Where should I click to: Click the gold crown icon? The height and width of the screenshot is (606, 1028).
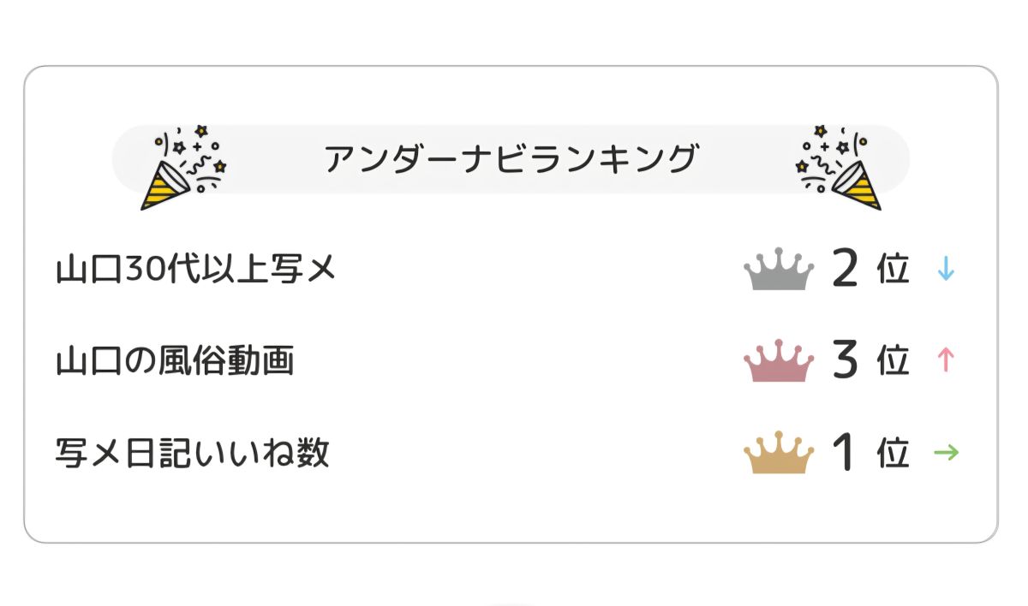point(779,453)
